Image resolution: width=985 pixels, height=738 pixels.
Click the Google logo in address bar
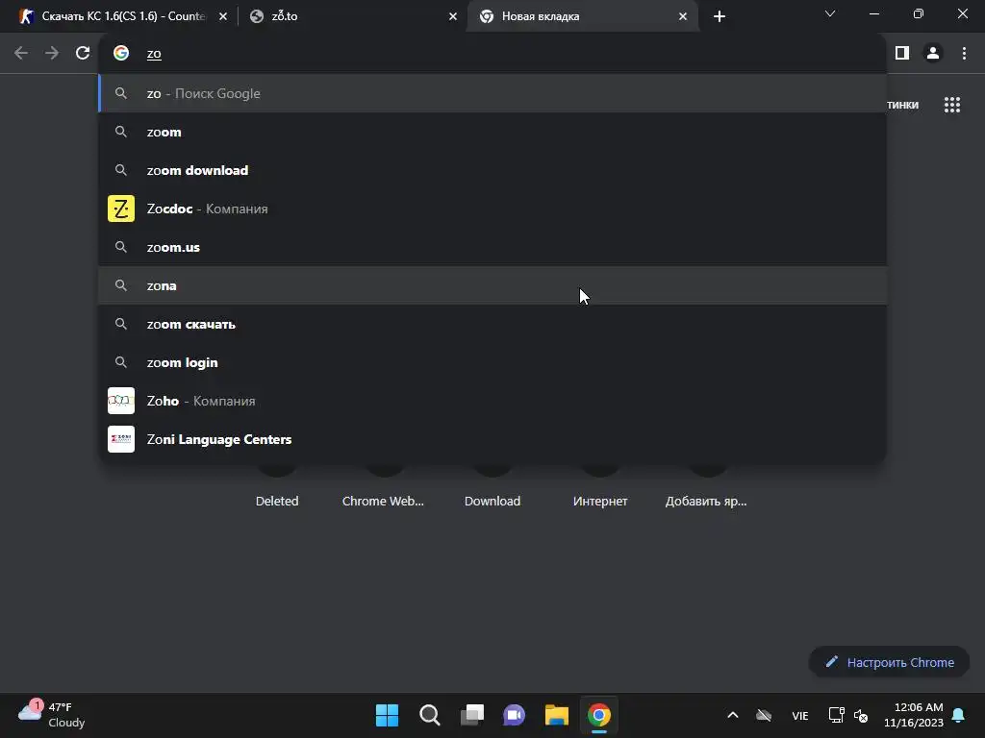[x=121, y=54]
